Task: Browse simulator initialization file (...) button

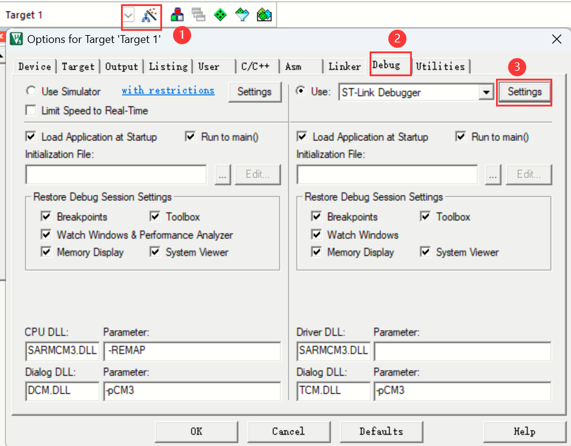Action: click(x=223, y=174)
